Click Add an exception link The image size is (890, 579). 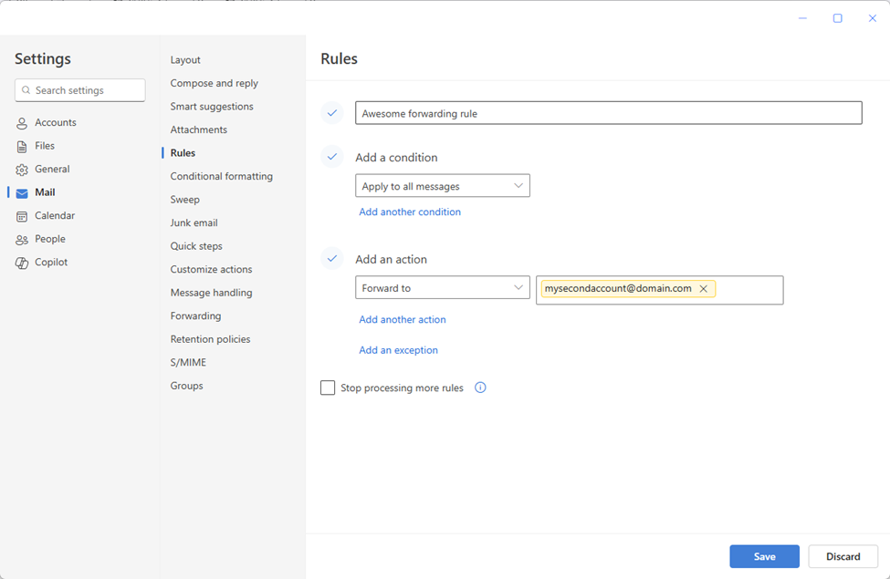pyautogui.click(x=398, y=350)
